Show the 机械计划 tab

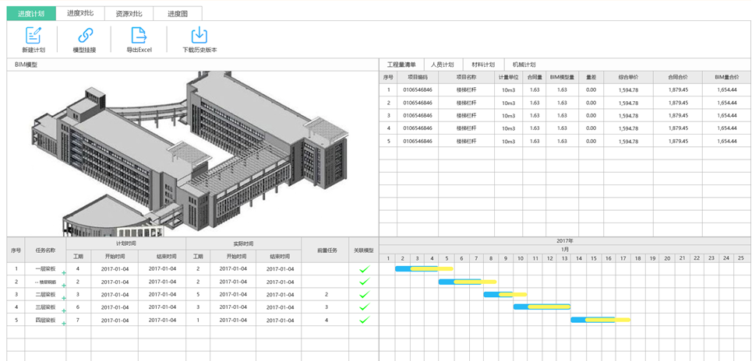point(524,65)
